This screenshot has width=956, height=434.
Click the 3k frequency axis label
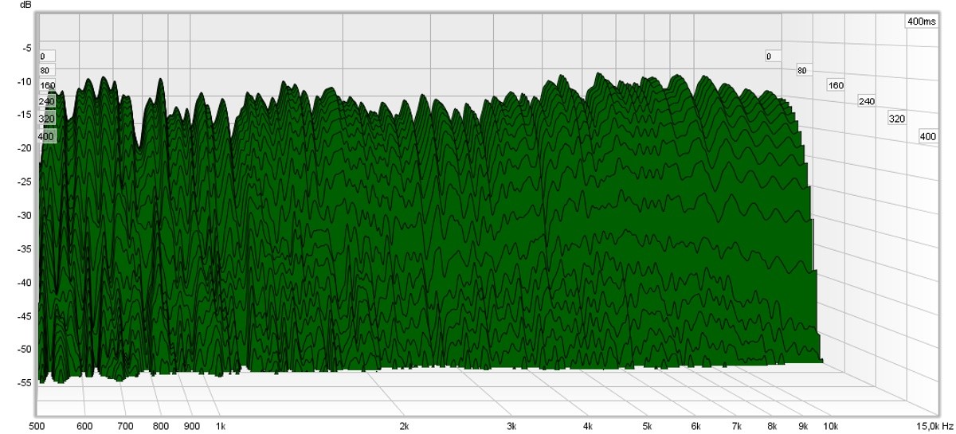(511, 426)
